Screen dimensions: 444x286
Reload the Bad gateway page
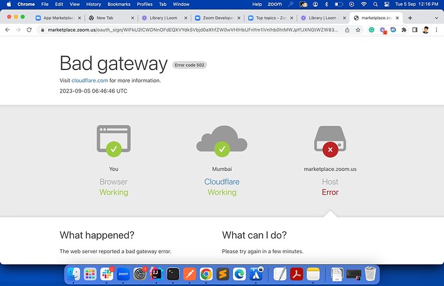29,30
